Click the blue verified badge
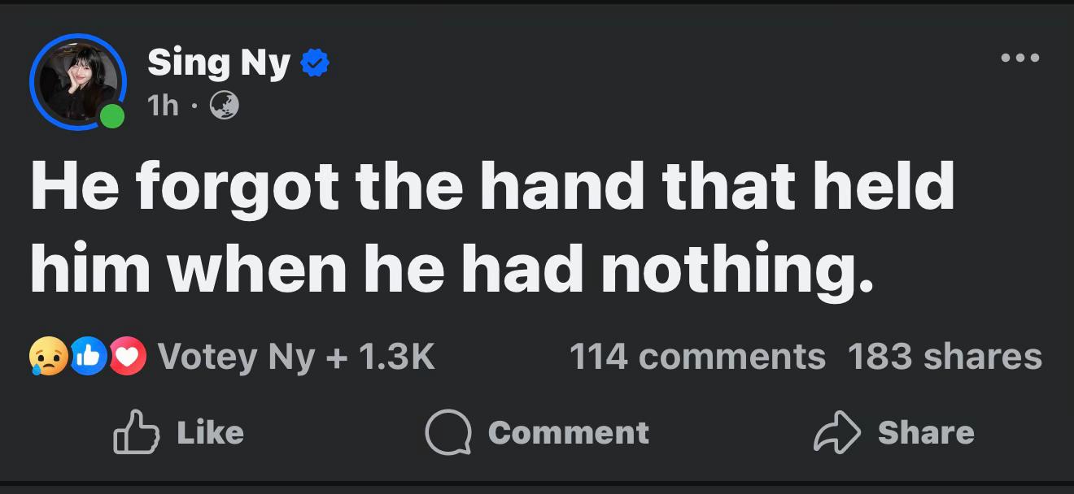Screen dimensions: 1074x494 click(x=315, y=63)
